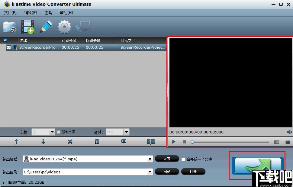
Task: Open snapshot folder in preview panel
Action: click(288, 142)
